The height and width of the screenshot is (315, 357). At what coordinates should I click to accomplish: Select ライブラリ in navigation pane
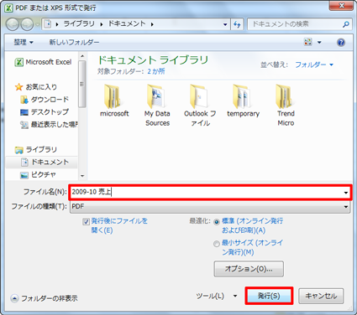[36, 150]
